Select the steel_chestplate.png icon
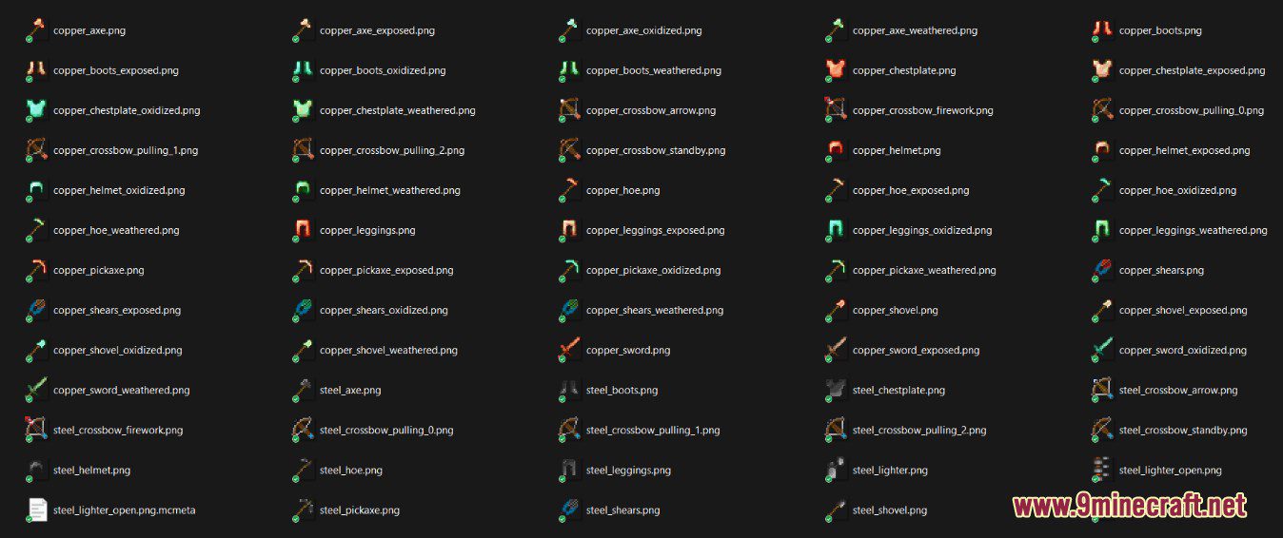 pyautogui.click(x=836, y=390)
